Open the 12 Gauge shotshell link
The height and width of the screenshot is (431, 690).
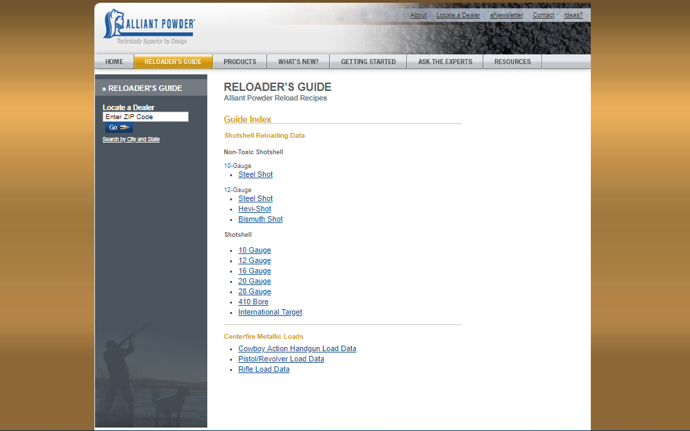(x=255, y=260)
